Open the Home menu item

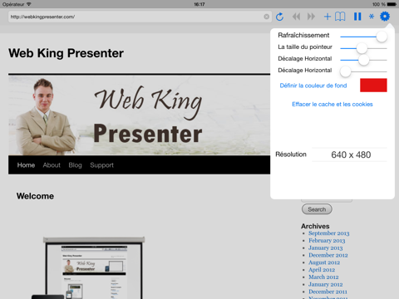[x=26, y=165]
